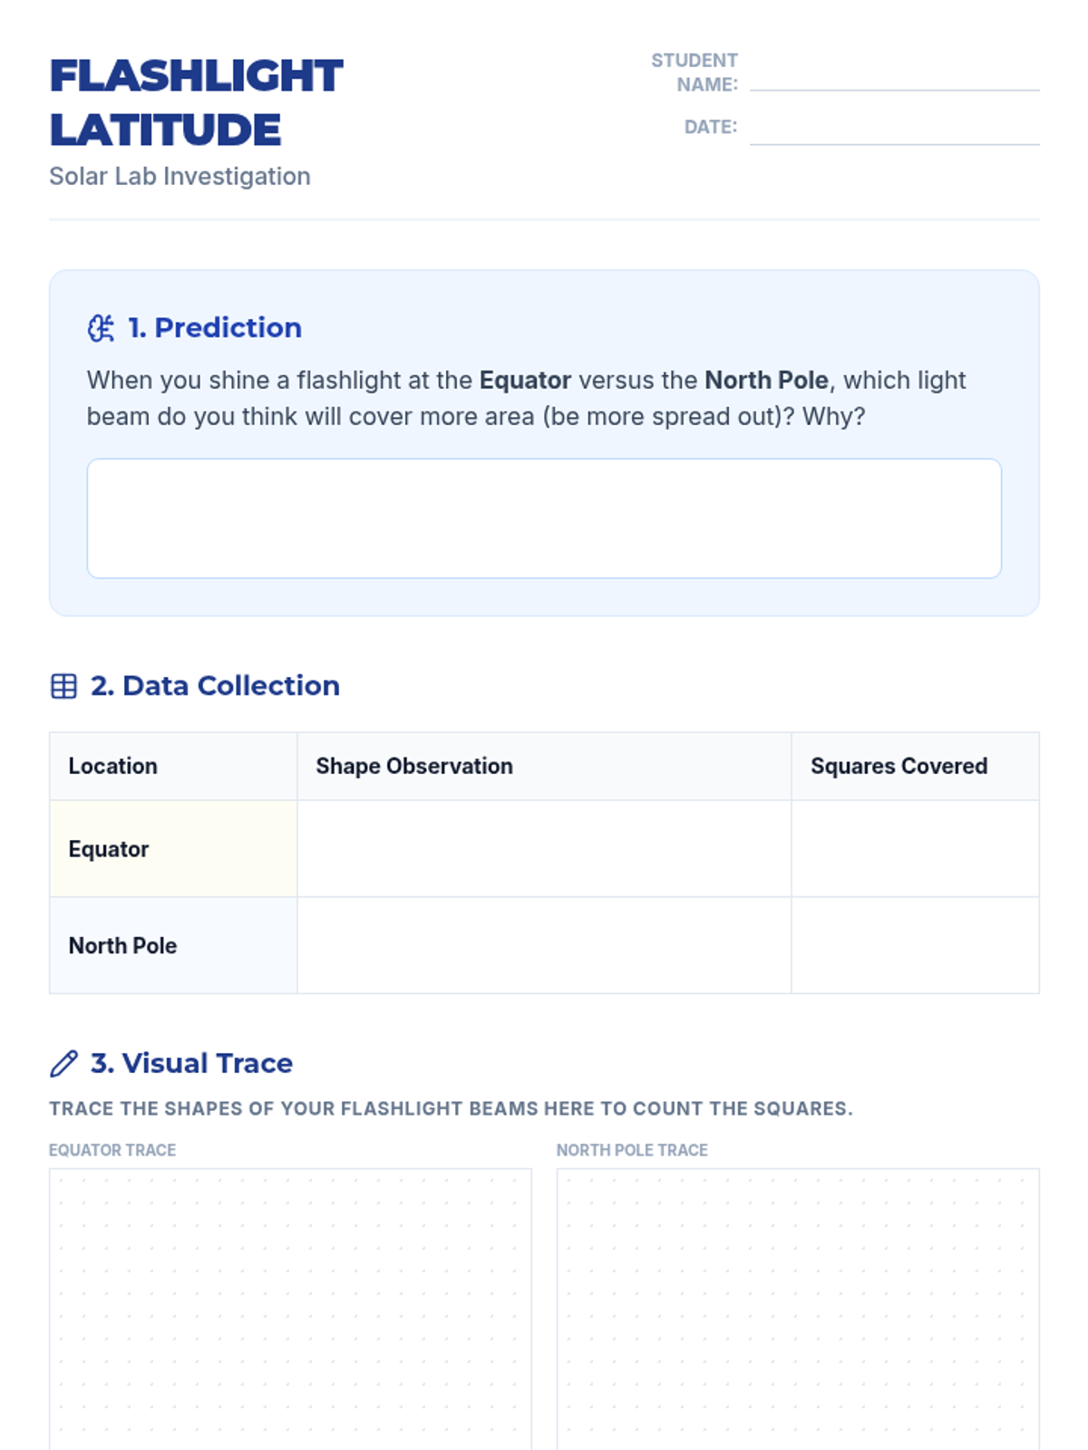
Task: Click the bold word Equator in the question
Action: coord(525,380)
